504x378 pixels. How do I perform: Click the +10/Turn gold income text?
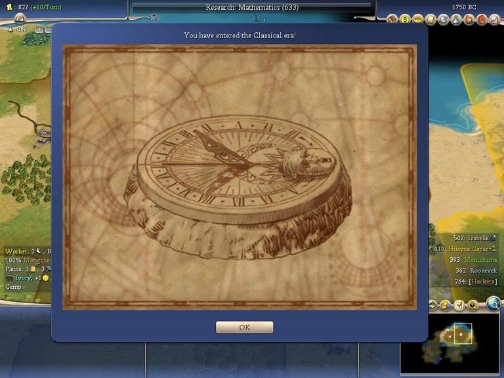pos(46,7)
